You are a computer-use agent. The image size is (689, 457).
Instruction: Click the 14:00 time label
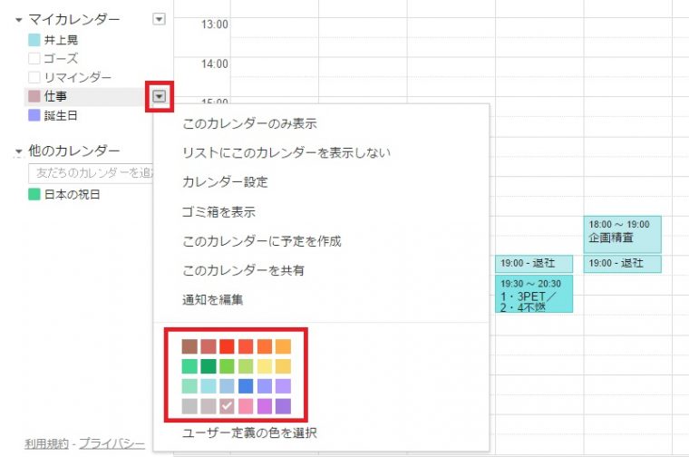215,64
